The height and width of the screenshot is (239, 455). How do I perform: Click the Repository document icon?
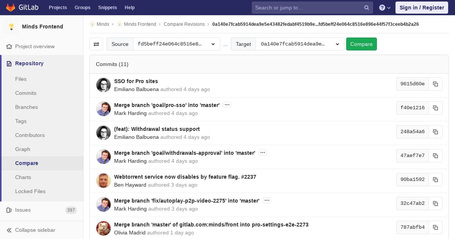[x=9, y=63]
